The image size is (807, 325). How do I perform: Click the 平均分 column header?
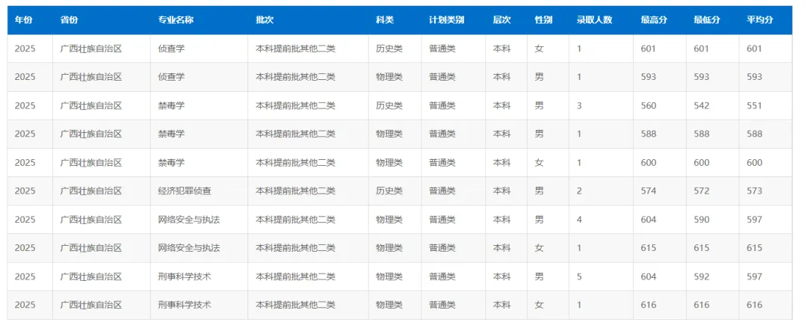(760, 20)
